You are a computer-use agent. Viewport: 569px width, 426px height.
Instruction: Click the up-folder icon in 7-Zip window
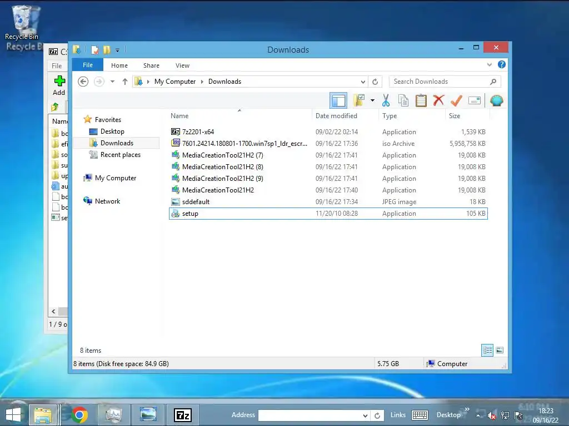pyautogui.click(x=55, y=107)
